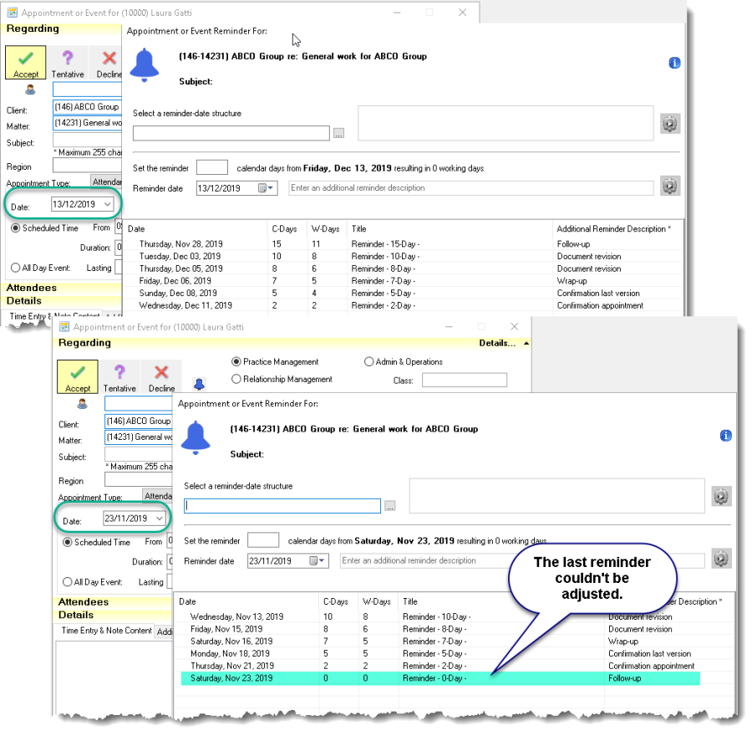Select the 'Monday, Nov 18, 2019' reminder row
This screenshot has height=736, width=752.
click(454, 653)
